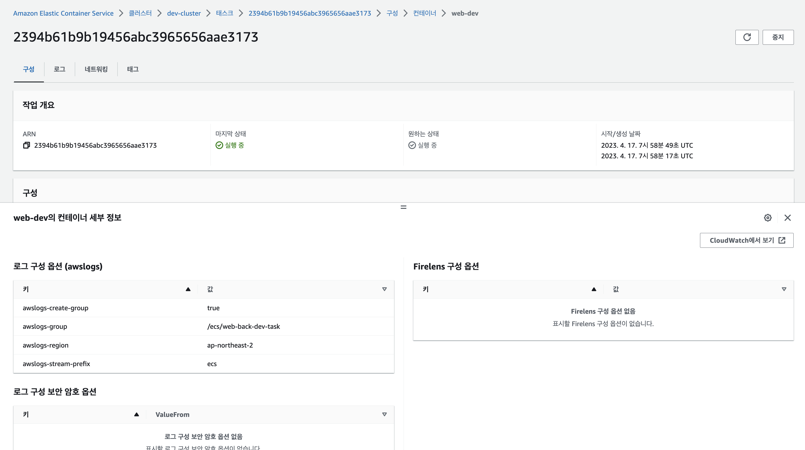Select the 태그 tab
This screenshot has width=805, height=450.
pos(133,69)
